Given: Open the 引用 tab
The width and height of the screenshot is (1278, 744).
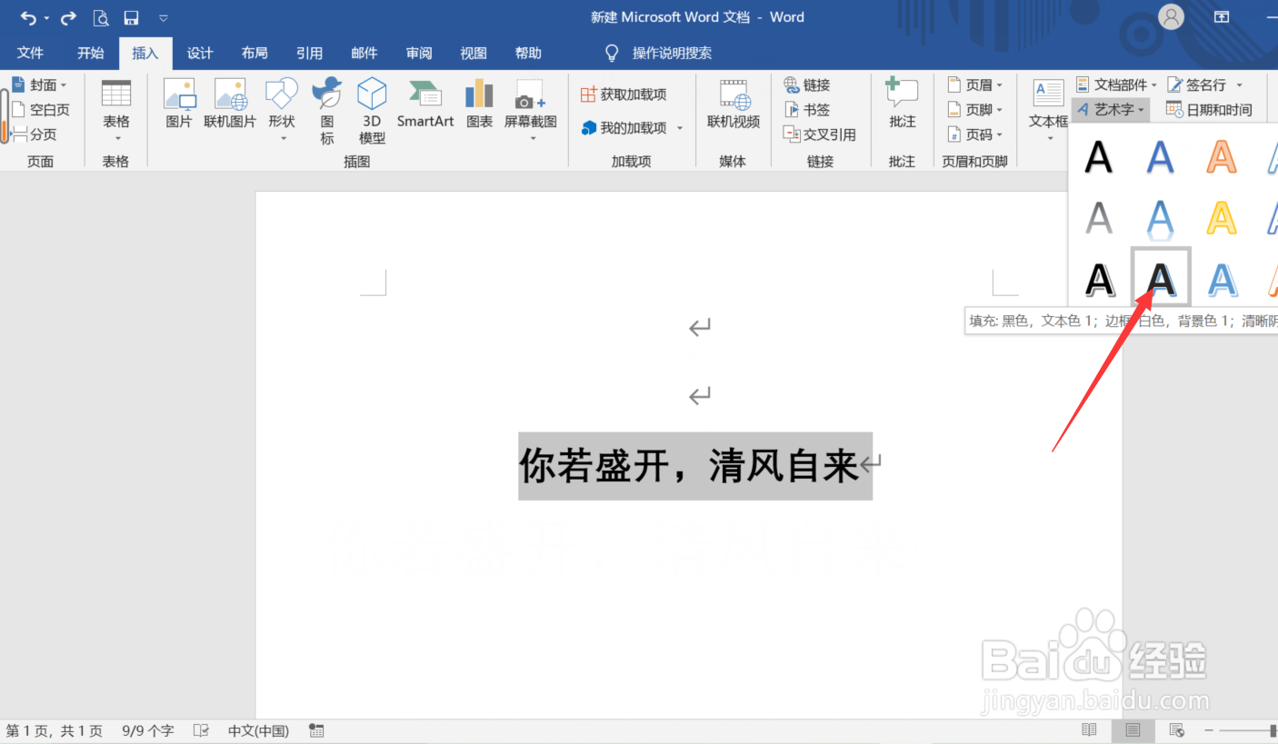Looking at the screenshot, I should pos(309,53).
